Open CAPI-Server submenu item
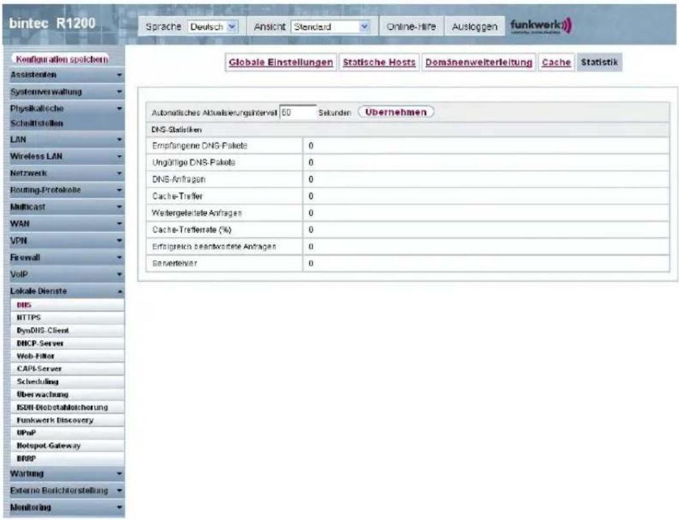The image size is (679, 520). coord(67,369)
